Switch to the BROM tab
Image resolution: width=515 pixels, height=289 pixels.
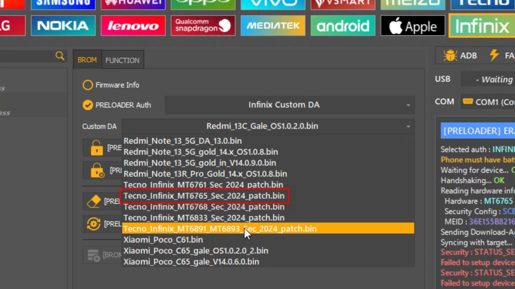87,60
